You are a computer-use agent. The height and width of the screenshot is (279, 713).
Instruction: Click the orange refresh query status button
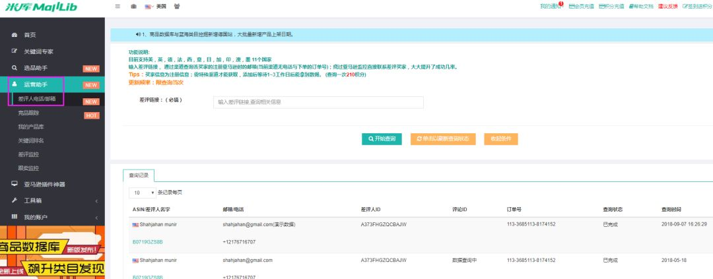443,139
